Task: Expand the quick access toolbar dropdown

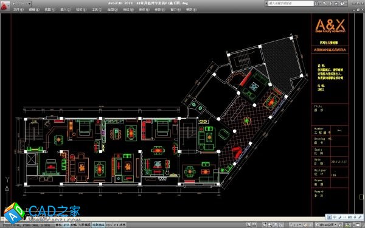Action: click(x=30, y=4)
